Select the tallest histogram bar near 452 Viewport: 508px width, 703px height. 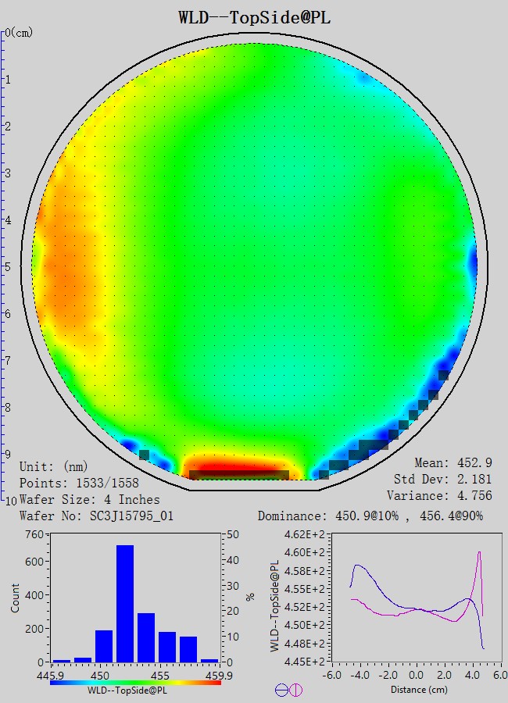pyautogui.click(x=125, y=603)
